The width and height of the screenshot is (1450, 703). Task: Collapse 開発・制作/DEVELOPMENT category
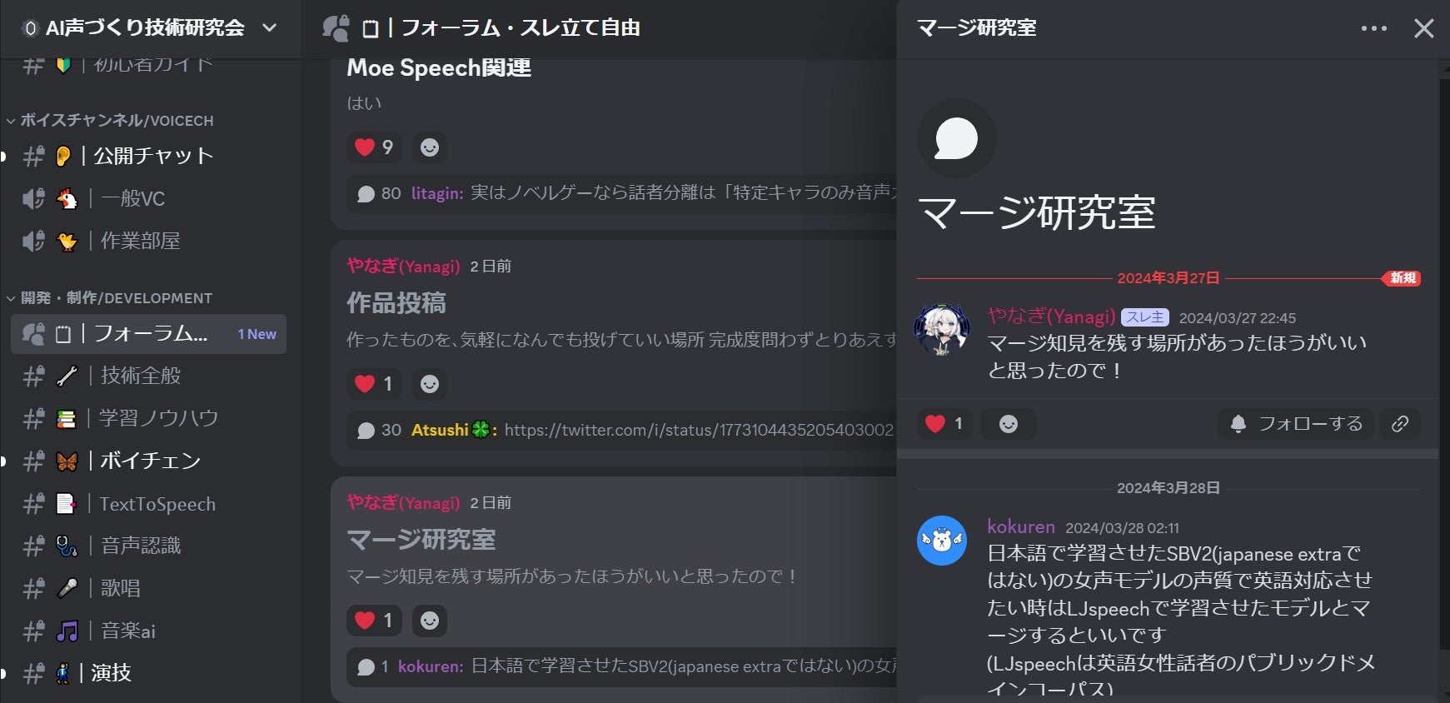click(x=110, y=298)
